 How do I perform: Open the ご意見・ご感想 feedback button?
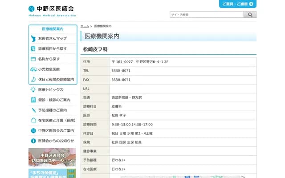[237, 4]
